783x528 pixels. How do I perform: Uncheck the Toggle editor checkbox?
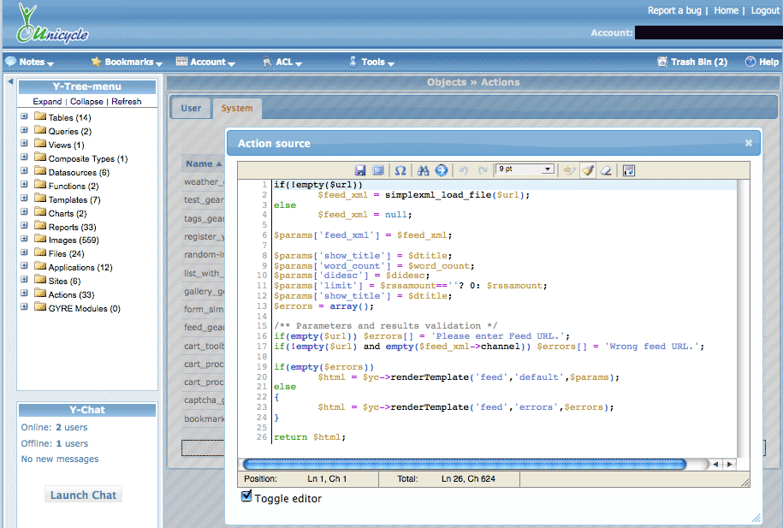[x=247, y=496]
